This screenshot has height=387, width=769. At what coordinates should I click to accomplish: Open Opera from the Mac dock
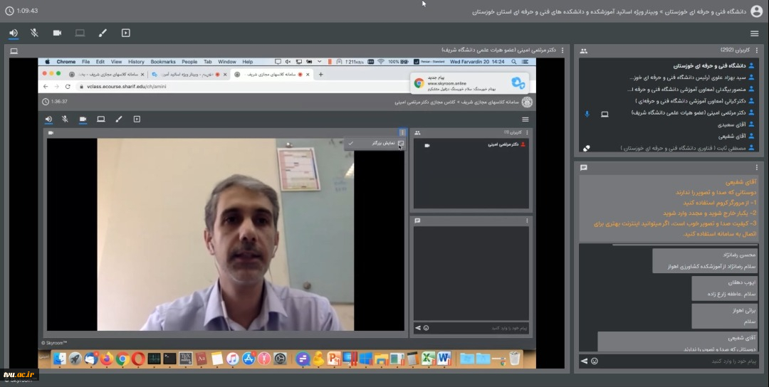pyautogui.click(x=138, y=359)
